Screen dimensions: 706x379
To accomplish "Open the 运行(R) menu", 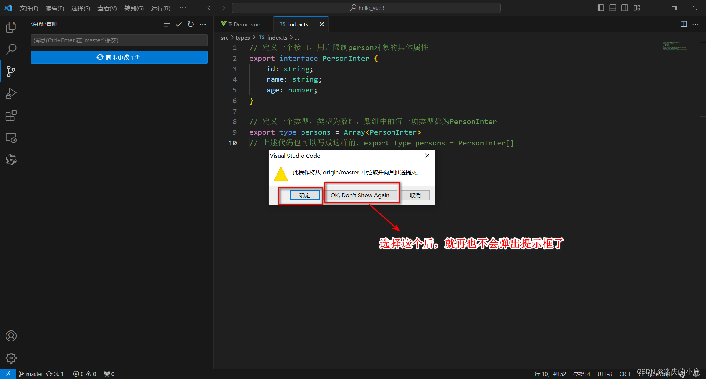I will pyautogui.click(x=161, y=8).
